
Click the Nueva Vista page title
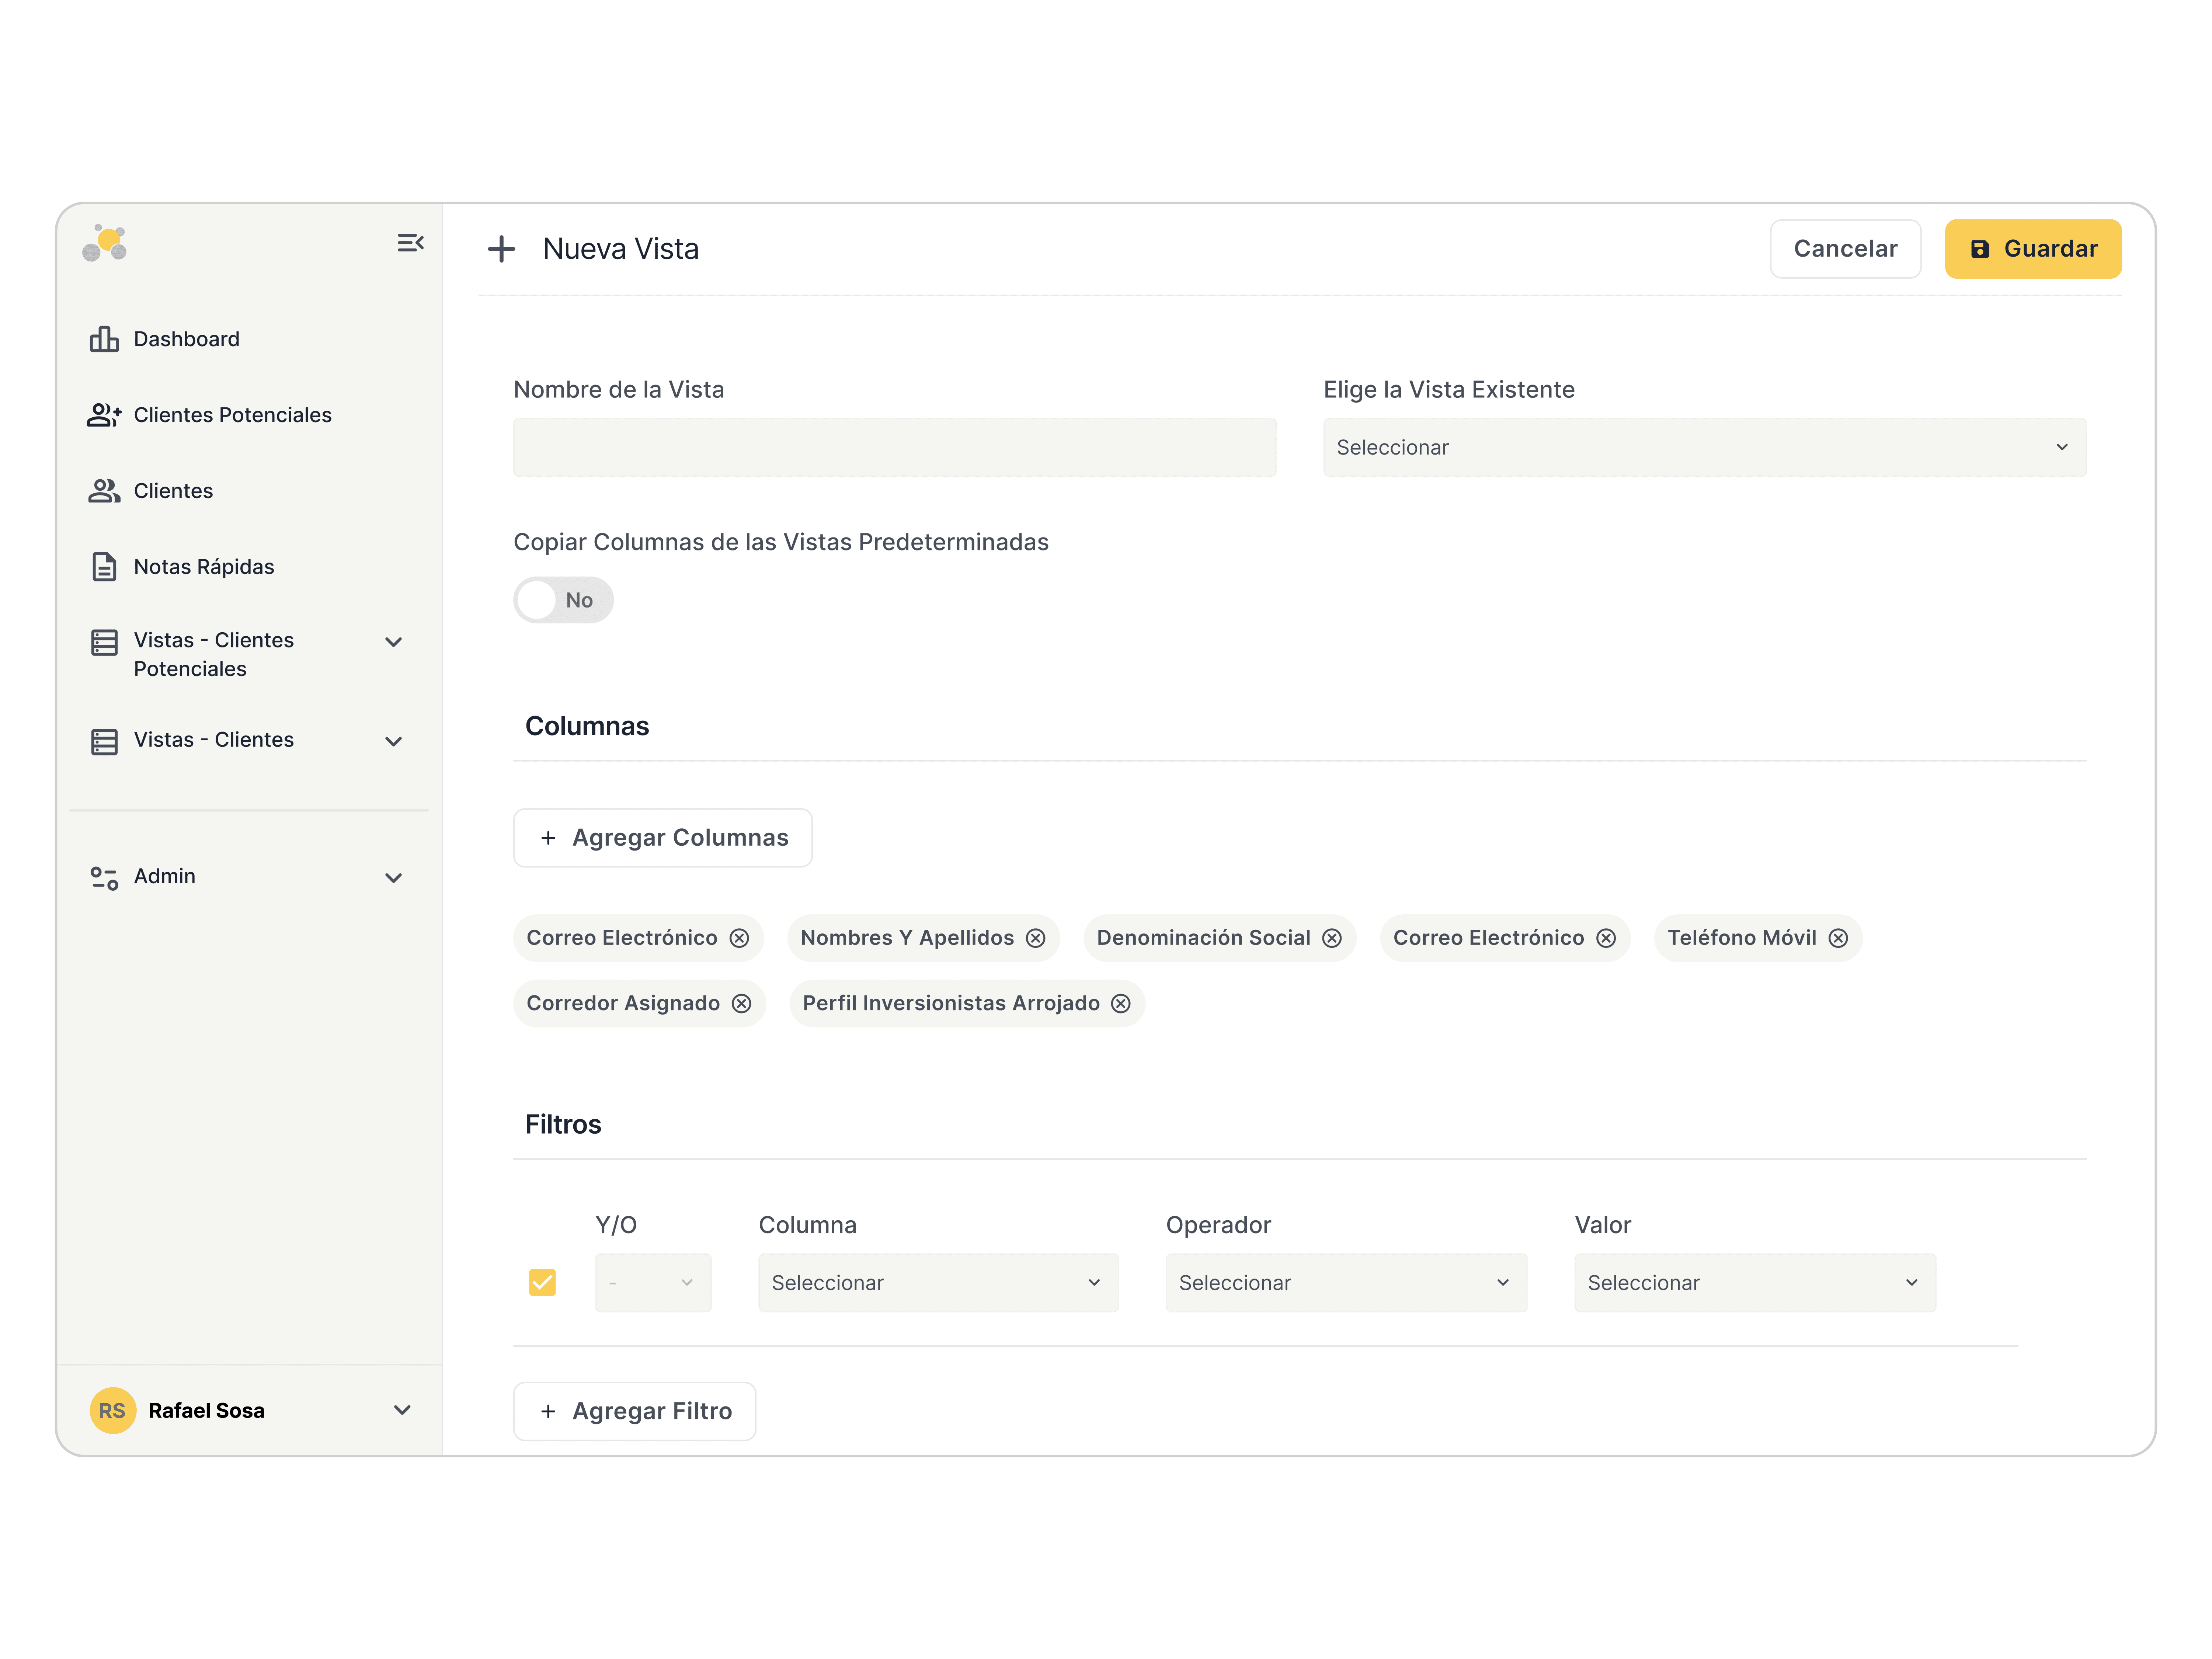tap(621, 249)
